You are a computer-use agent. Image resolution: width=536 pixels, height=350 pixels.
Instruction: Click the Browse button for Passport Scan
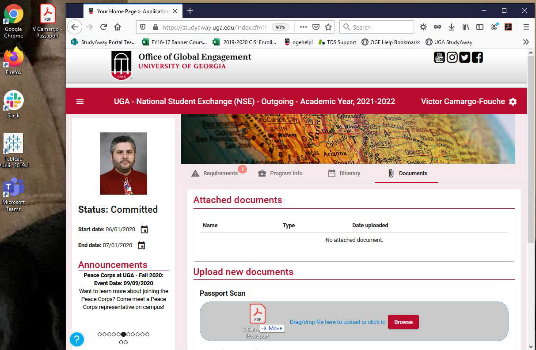(403, 322)
